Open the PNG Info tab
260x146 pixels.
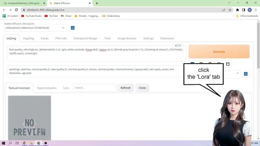[x=61, y=39]
